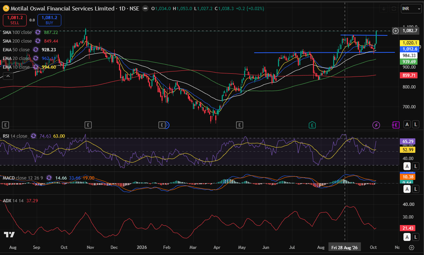Click the RSI 14 indicator refresh icon
The width and height of the screenshot is (424, 255).
tap(34, 136)
